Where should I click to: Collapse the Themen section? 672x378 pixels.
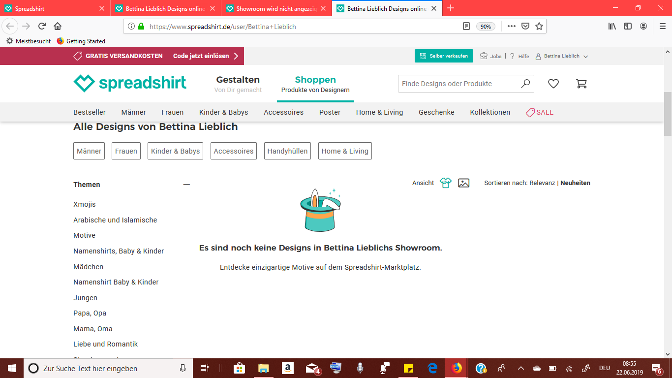[186, 185]
